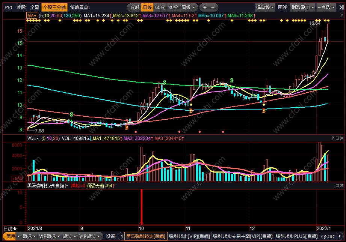346x242 pixels.
Task: Select the 个股三分钟 tab
Action: click(54, 8)
